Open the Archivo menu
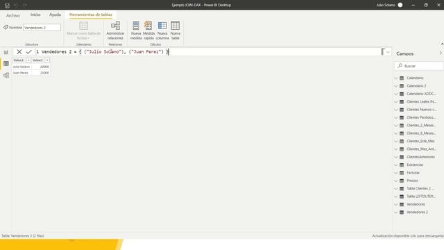Image resolution: width=444 pixels, height=250 pixels. [x=13, y=15]
